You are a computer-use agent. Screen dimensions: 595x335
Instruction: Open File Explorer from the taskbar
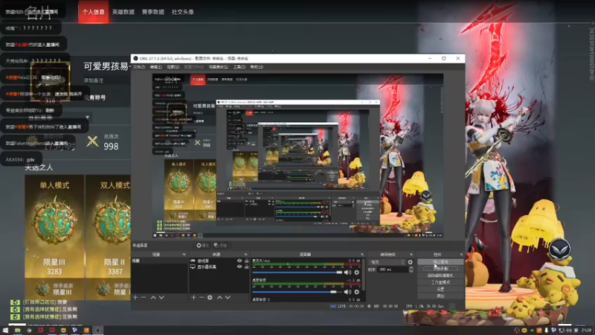[x=17, y=331]
